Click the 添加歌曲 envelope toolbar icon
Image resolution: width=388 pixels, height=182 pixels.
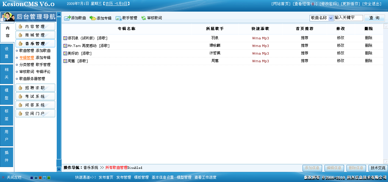coord(67,18)
